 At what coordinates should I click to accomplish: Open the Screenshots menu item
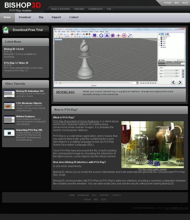(x=96, y=9)
